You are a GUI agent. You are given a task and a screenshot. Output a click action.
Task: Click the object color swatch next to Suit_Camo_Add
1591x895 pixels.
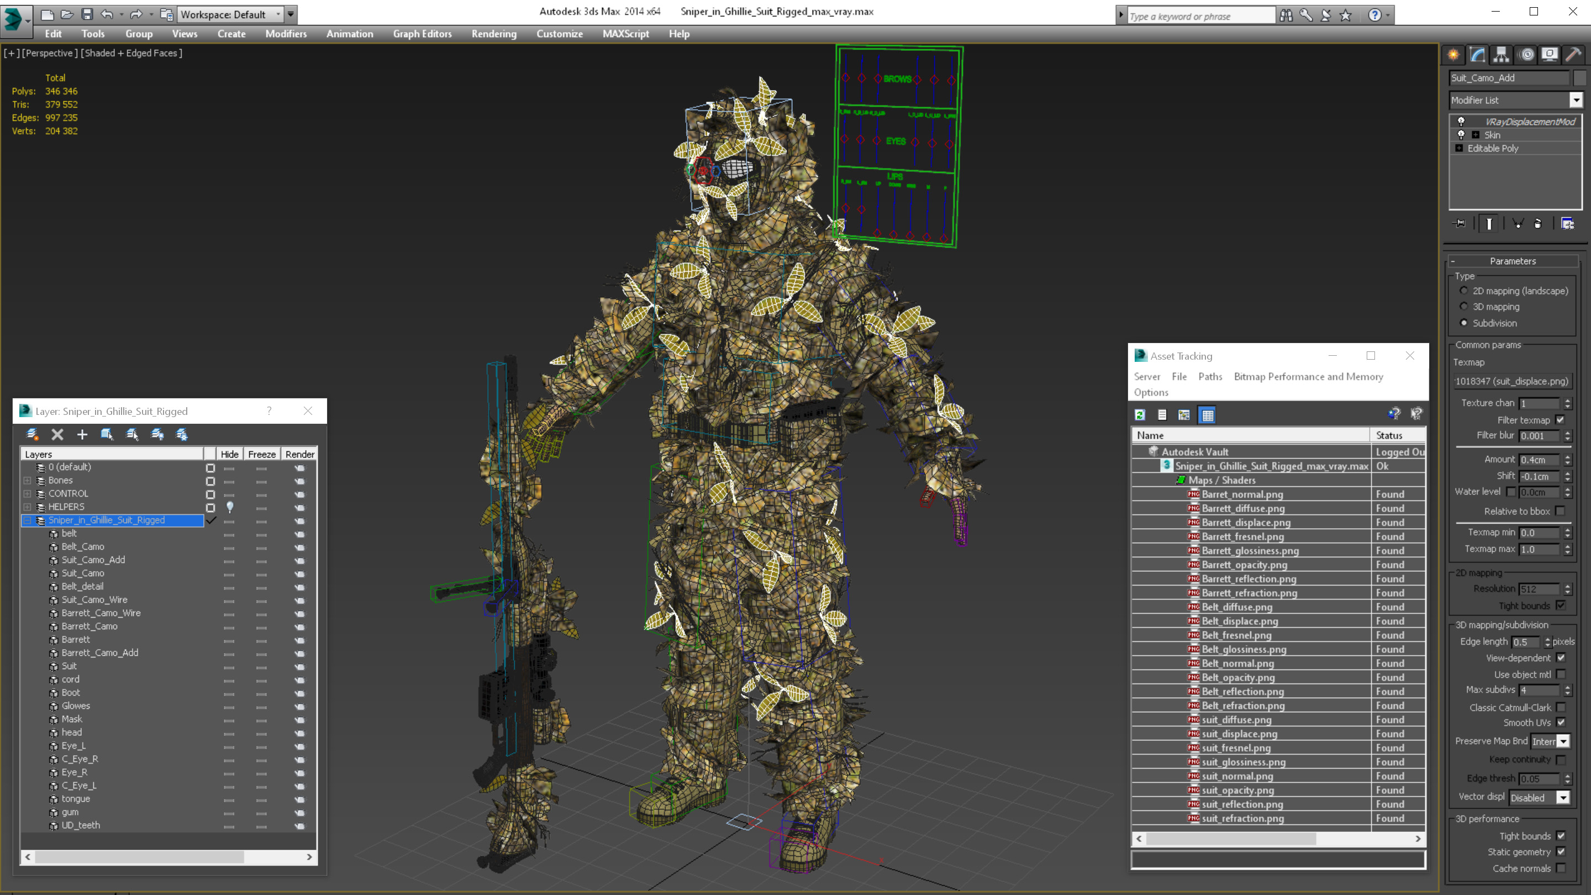[1580, 78]
